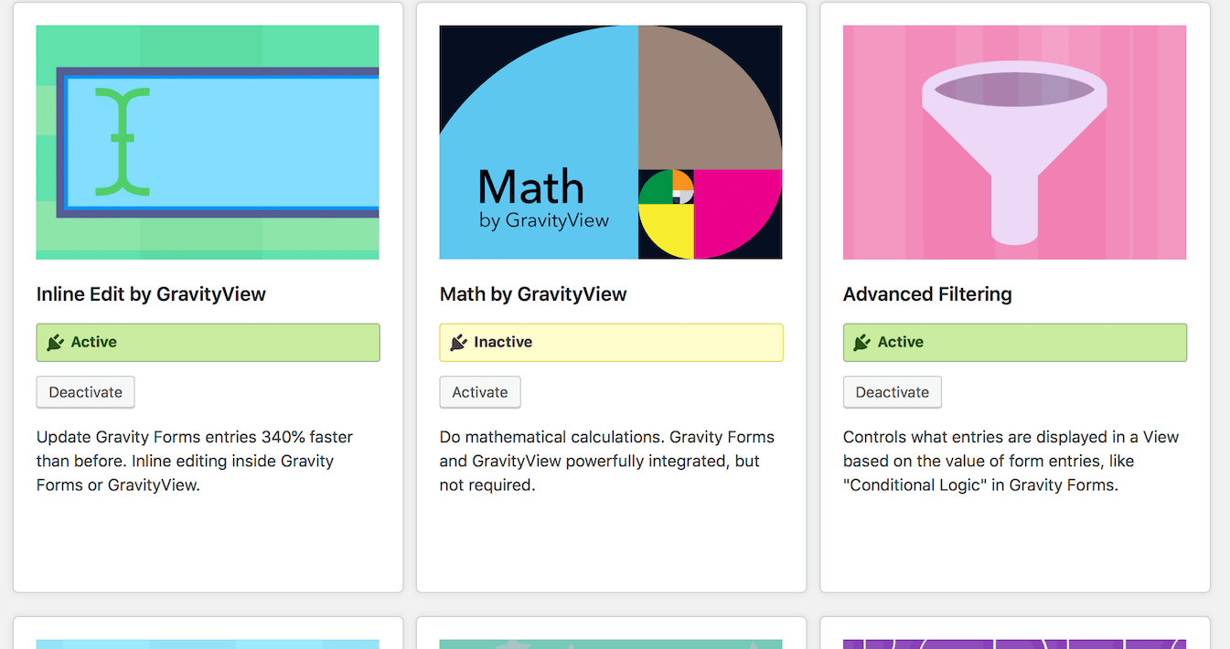Click the green text cursor icon in Inline Edit image
The width and height of the screenshot is (1230, 649).
pyautogui.click(x=122, y=142)
